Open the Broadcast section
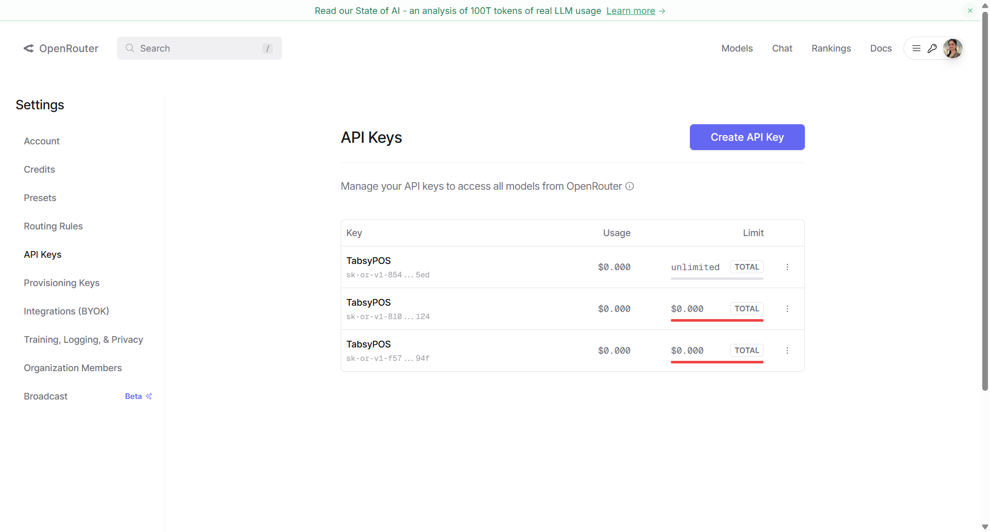Viewport: 990px width, 532px height. (45, 396)
